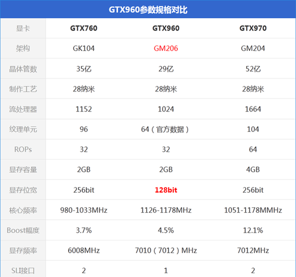Image resolution: width=296 pixels, height=277 pixels.
Task: Select the 4.5% boost value
Action: pyautogui.click(x=166, y=230)
